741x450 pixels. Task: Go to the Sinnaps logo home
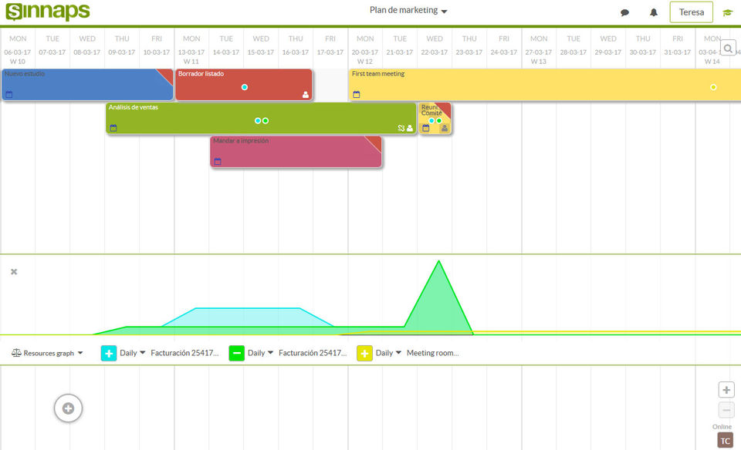point(48,12)
